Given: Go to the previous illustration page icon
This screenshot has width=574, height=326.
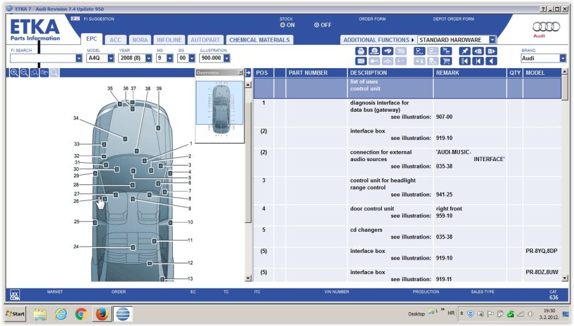Looking at the screenshot, I should (478, 51).
